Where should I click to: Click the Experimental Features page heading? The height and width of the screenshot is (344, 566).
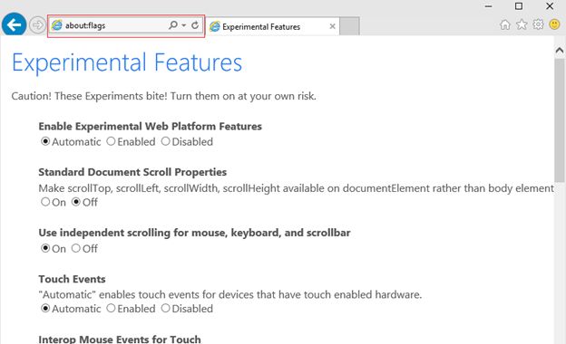point(127,63)
